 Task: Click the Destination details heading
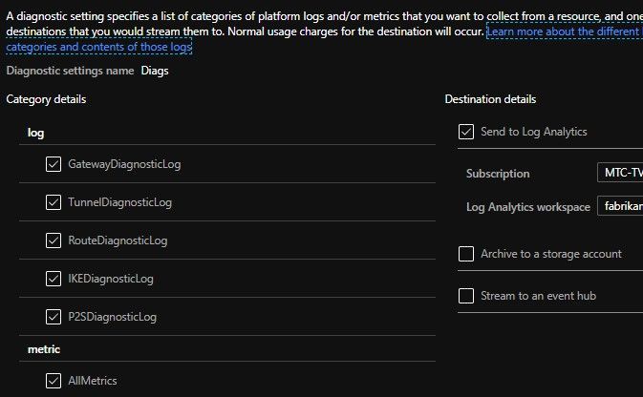point(490,99)
